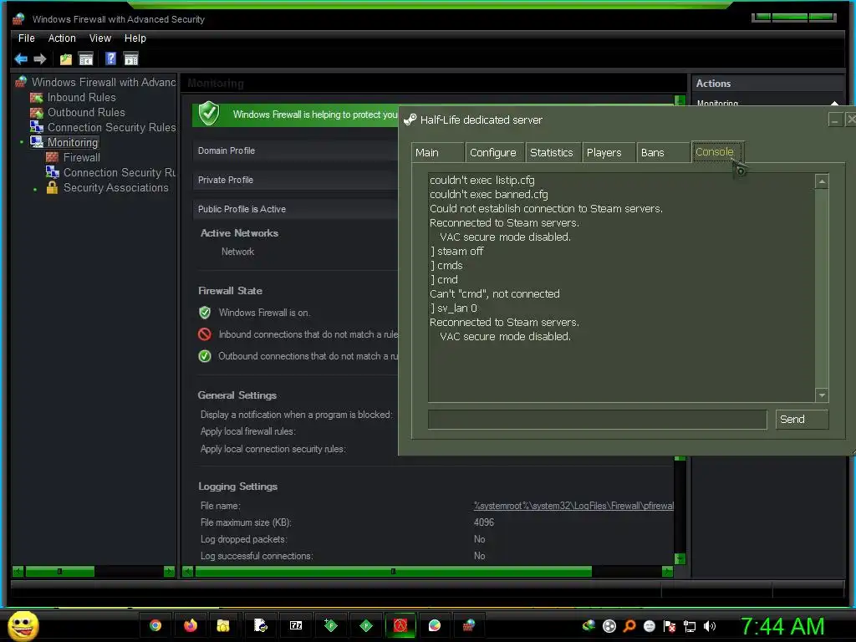
Task: Click the console scrollbar down arrow
Action: (x=822, y=395)
